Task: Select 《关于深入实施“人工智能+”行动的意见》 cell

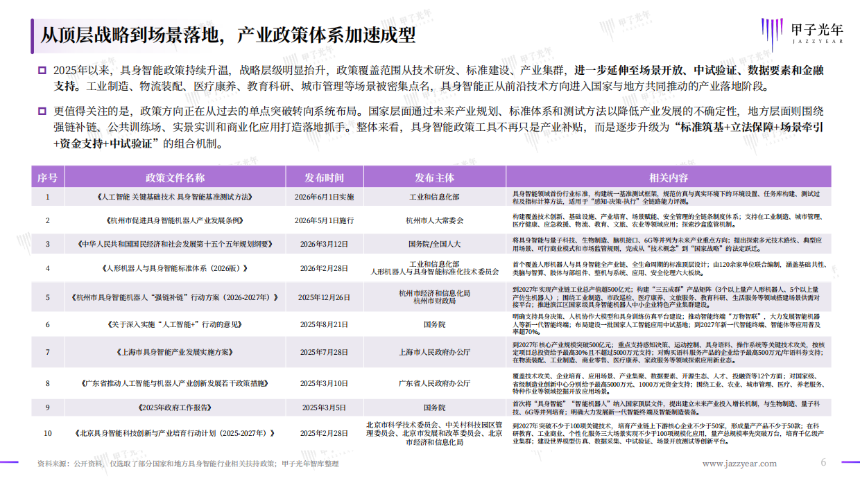Action: point(175,324)
